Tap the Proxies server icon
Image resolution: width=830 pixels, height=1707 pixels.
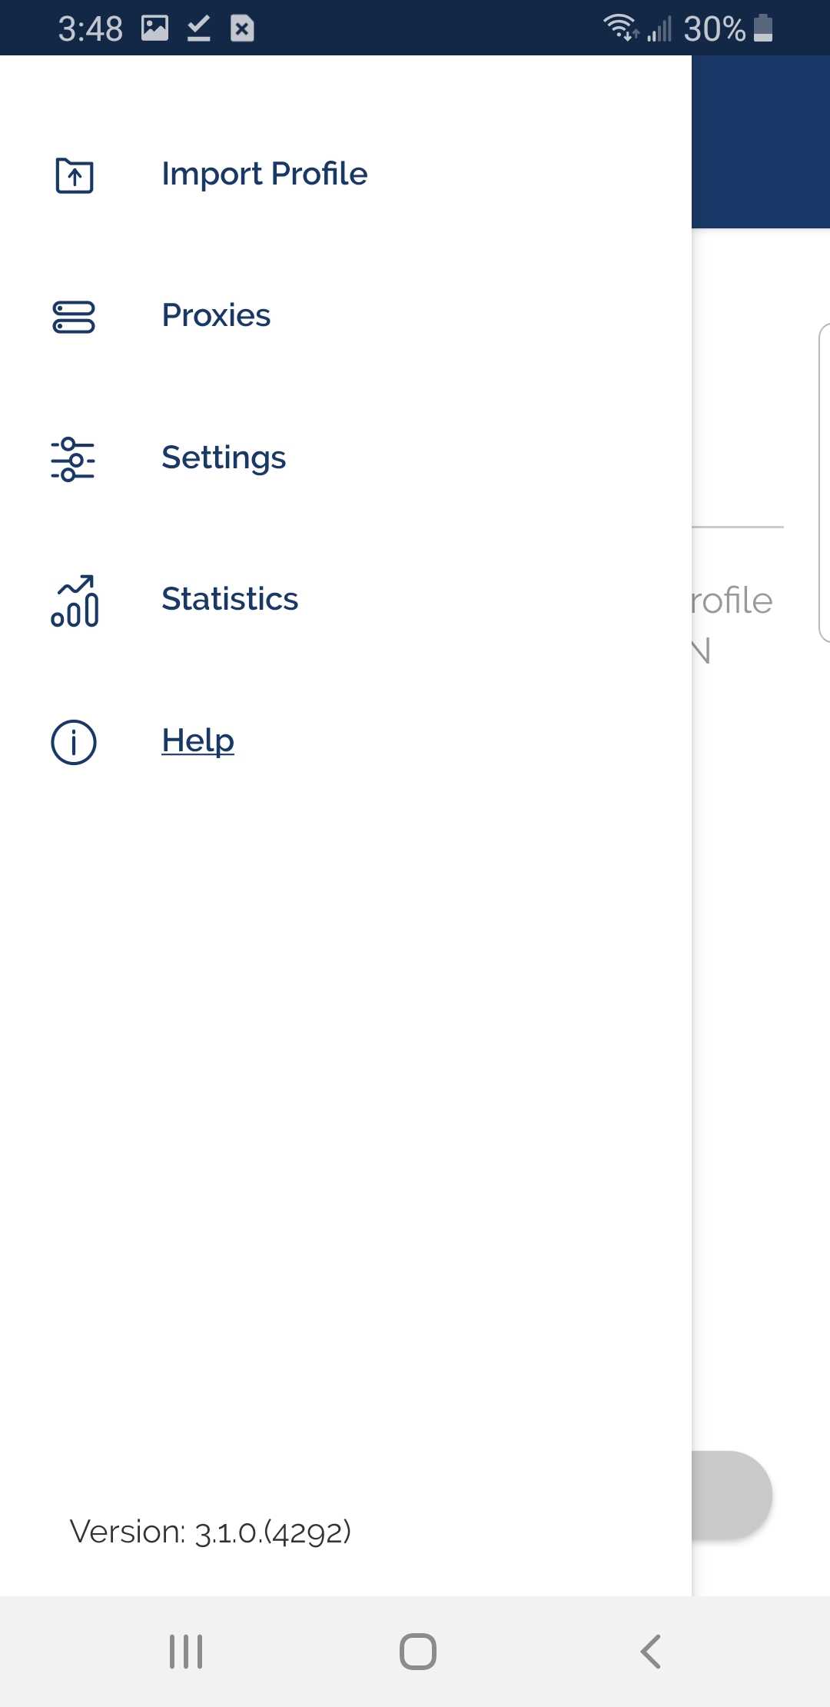(74, 317)
